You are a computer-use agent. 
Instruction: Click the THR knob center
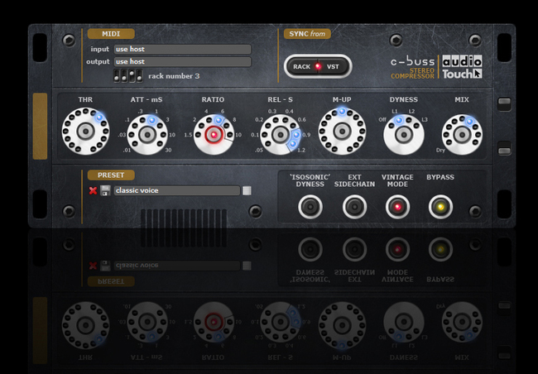tap(86, 131)
